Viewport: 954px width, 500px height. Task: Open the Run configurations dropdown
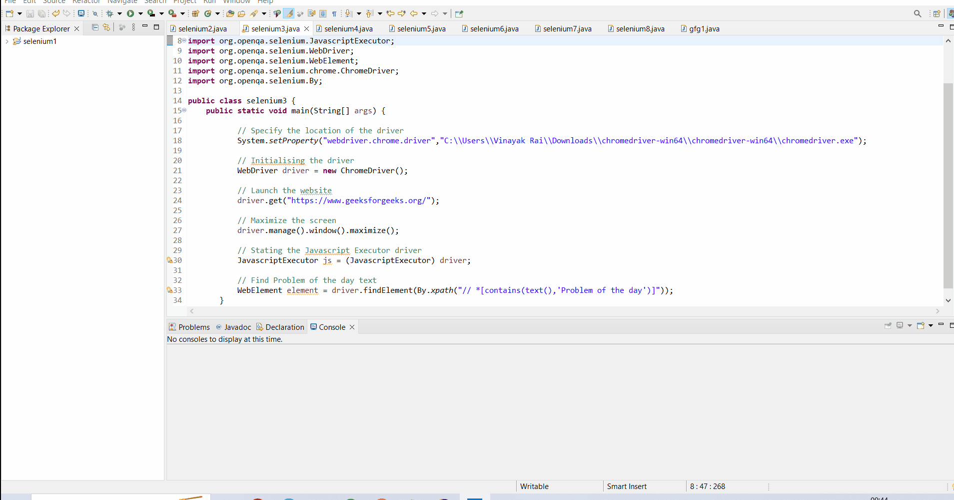pos(141,13)
